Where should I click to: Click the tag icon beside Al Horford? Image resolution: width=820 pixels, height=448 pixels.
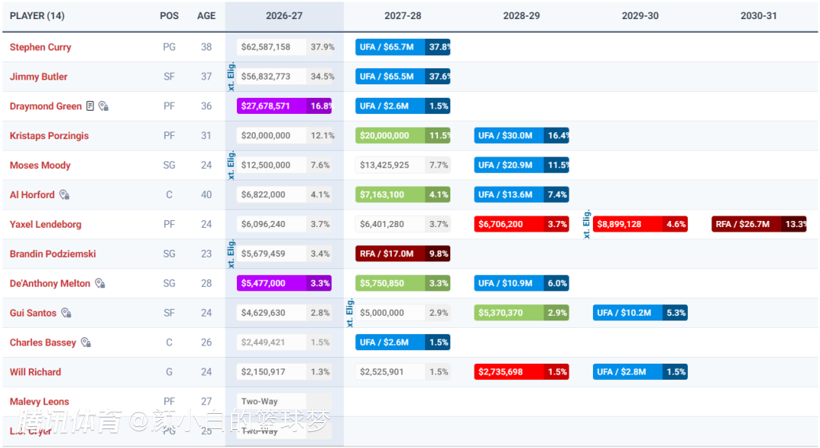click(65, 194)
